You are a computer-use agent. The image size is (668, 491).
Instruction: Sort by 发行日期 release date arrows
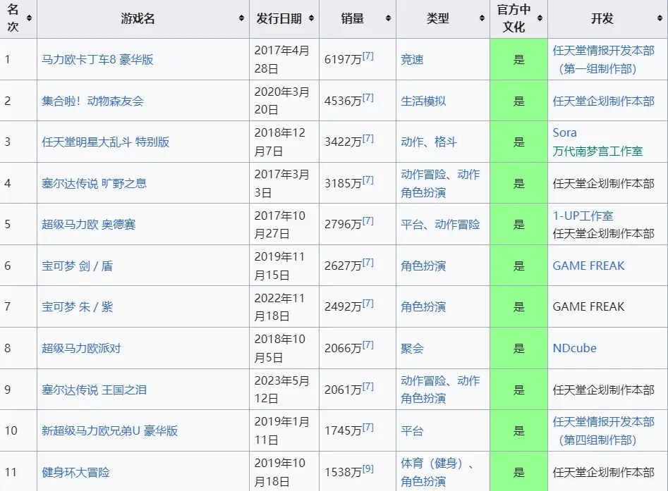[x=311, y=19]
